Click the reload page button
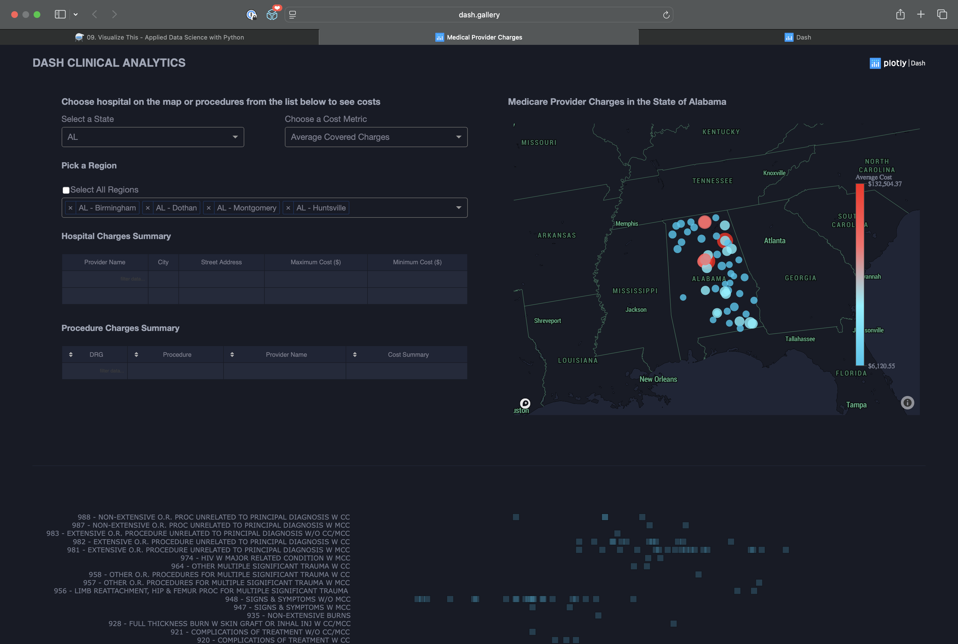 tap(666, 14)
